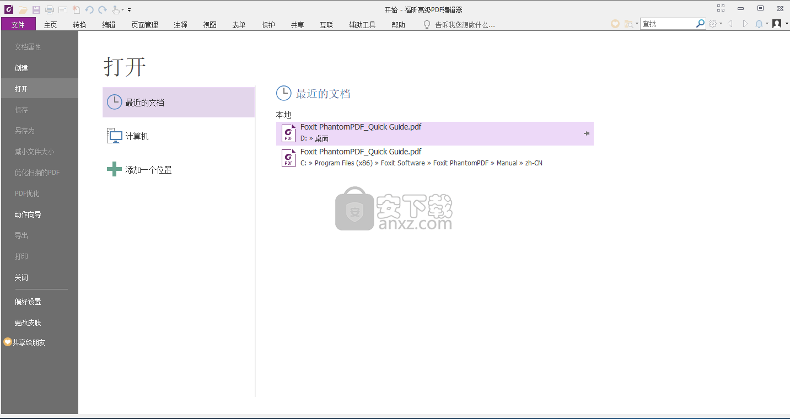Screen dimensions: 790x419
Task: Click 添加一个位置 with plus icon
Action: 179,170
